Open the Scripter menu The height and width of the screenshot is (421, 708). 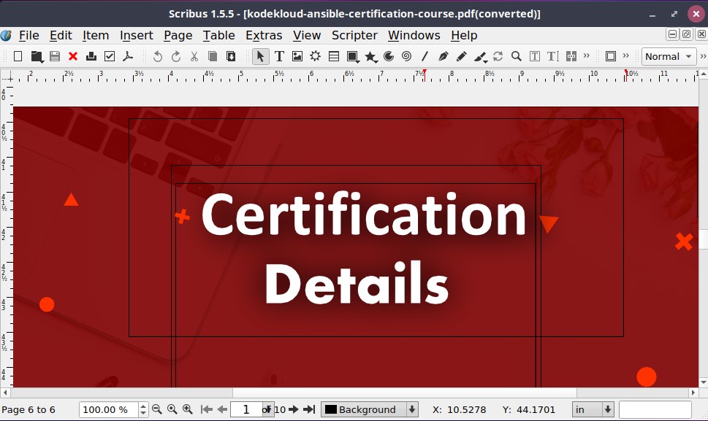click(354, 35)
